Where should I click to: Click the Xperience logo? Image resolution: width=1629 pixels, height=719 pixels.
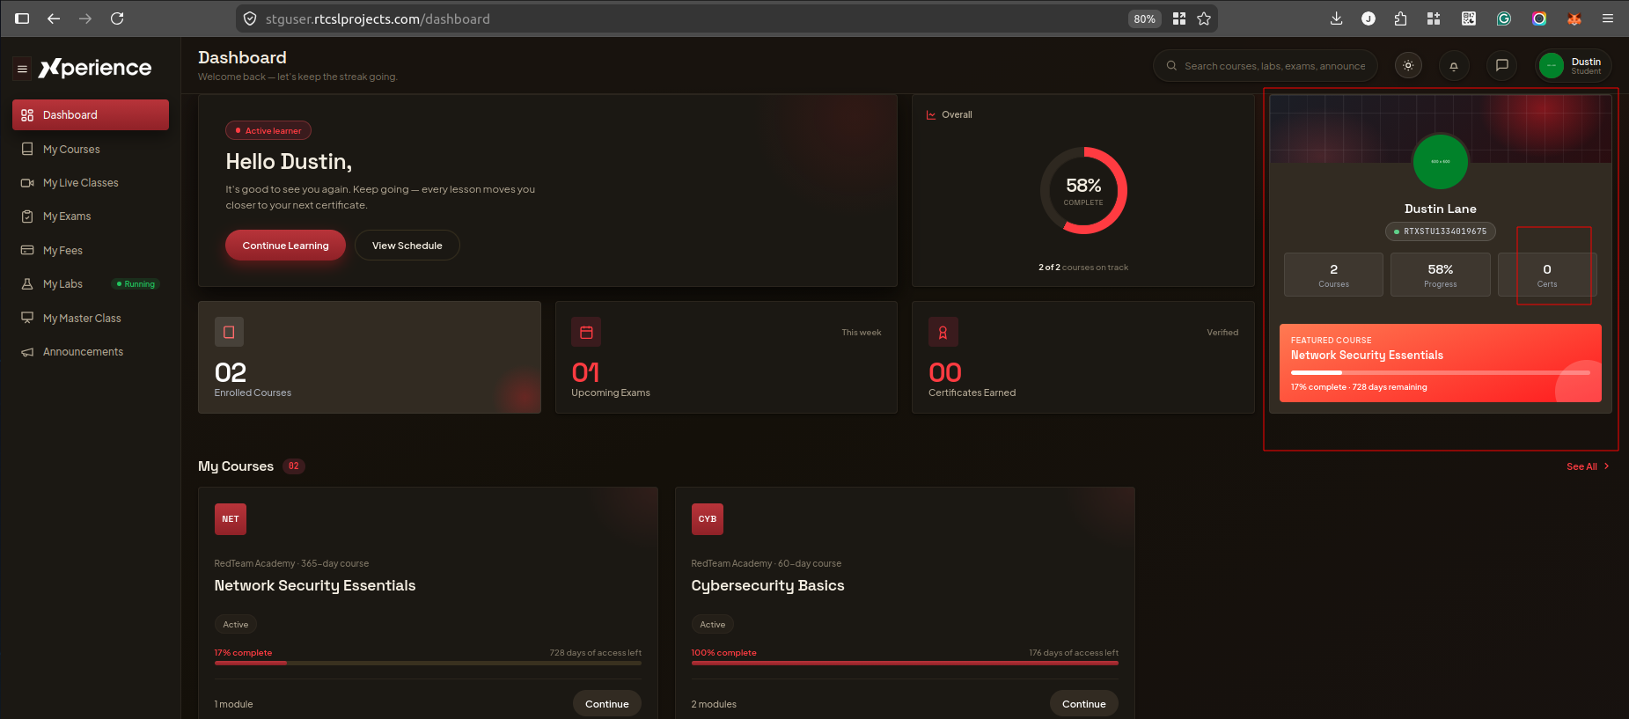pyautogui.click(x=95, y=68)
